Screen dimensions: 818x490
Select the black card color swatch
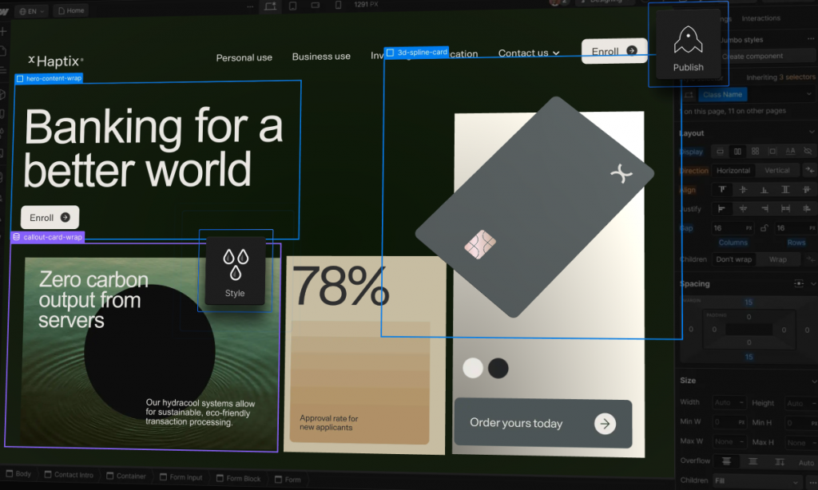tap(498, 368)
